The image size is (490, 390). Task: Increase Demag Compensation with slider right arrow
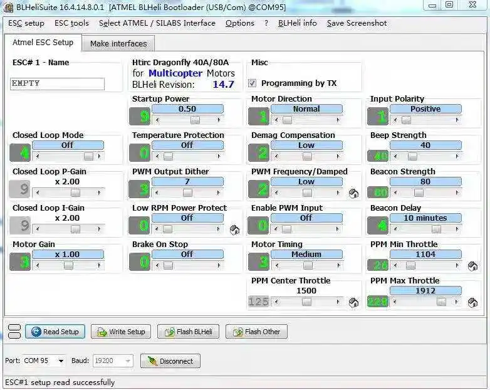(x=338, y=156)
